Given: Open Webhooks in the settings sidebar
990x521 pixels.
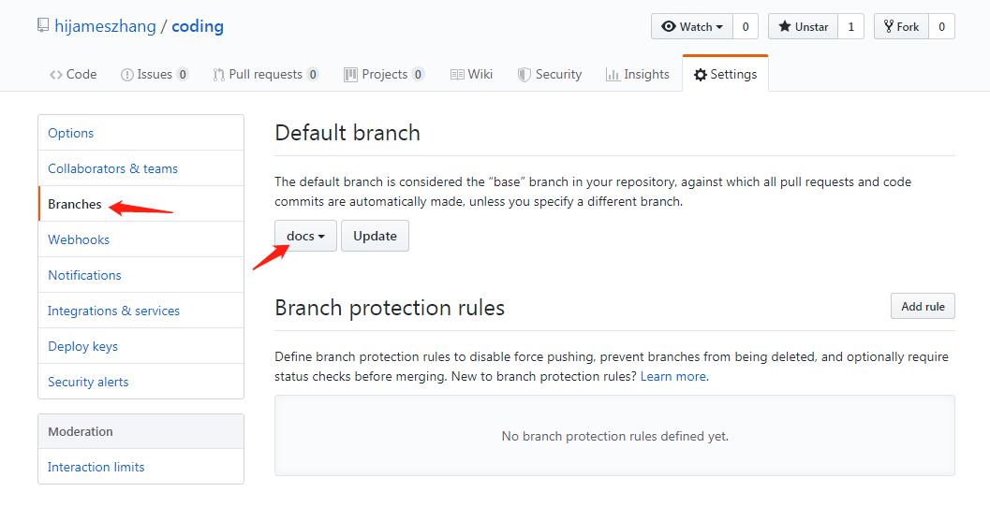Looking at the screenshot, I should [x=79, y=239].
